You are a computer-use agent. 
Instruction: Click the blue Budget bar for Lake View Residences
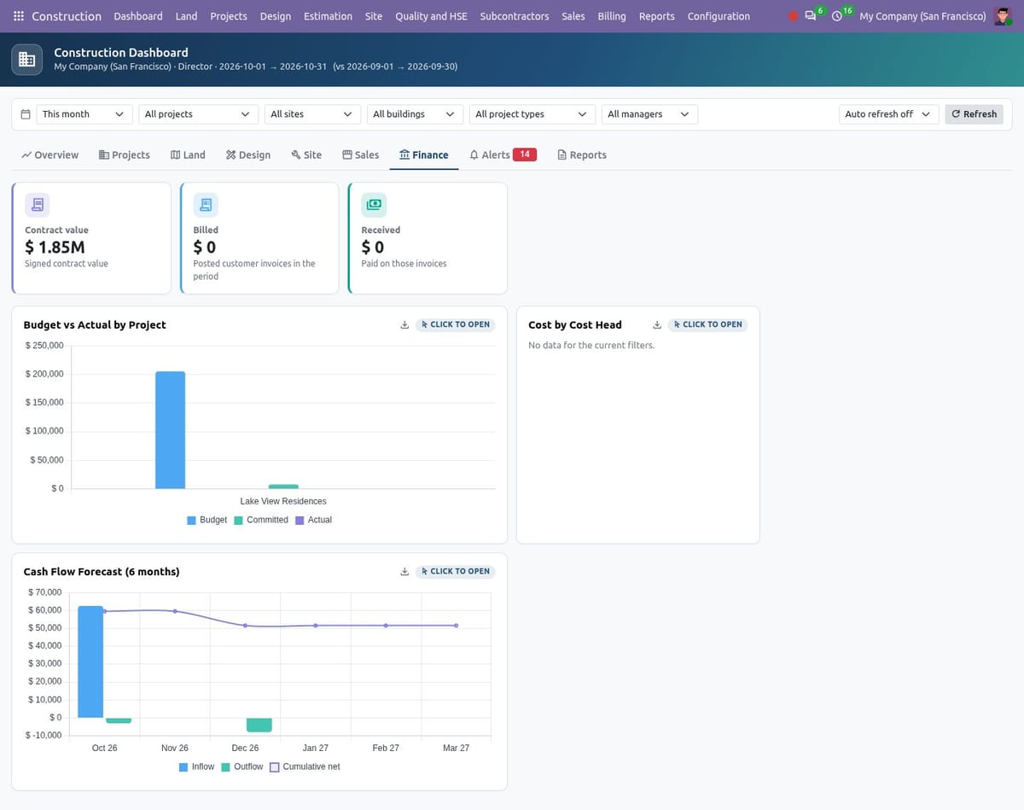(x=170, y=430)
